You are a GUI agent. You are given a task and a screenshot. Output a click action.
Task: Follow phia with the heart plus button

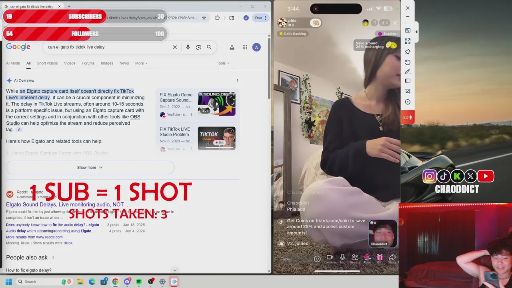[x=316, y=23]
